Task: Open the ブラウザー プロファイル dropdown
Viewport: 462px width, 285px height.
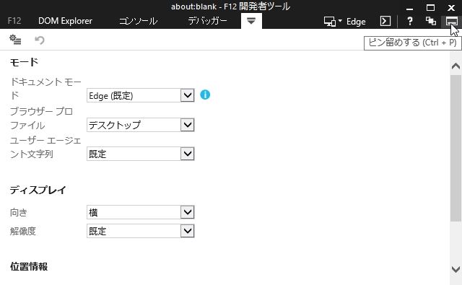Action: click(141, 125)
